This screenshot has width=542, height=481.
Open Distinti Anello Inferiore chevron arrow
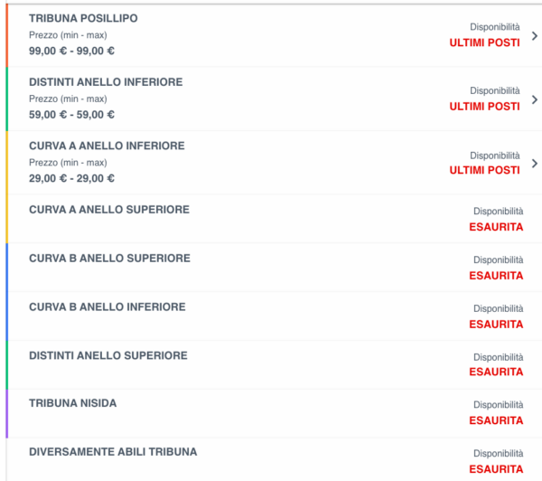click(x=535, y=99)
